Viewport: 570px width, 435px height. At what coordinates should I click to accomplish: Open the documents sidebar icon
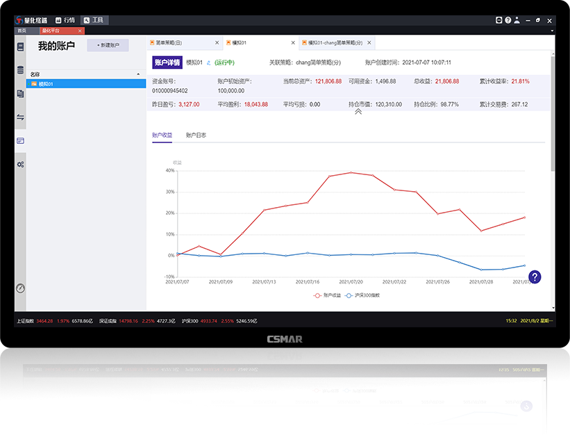tap(21, 93)
